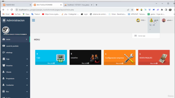The height and width of the screenshot is (98, 175).
Task: Expand the Caja sidebar submenu arrow
Action: [x=27, y=59]
